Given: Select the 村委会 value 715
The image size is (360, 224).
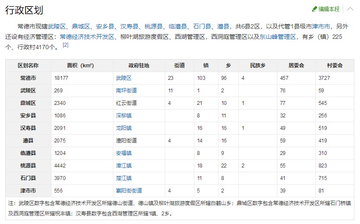Looking at the screenshot, I should click(x=323, y=178).
